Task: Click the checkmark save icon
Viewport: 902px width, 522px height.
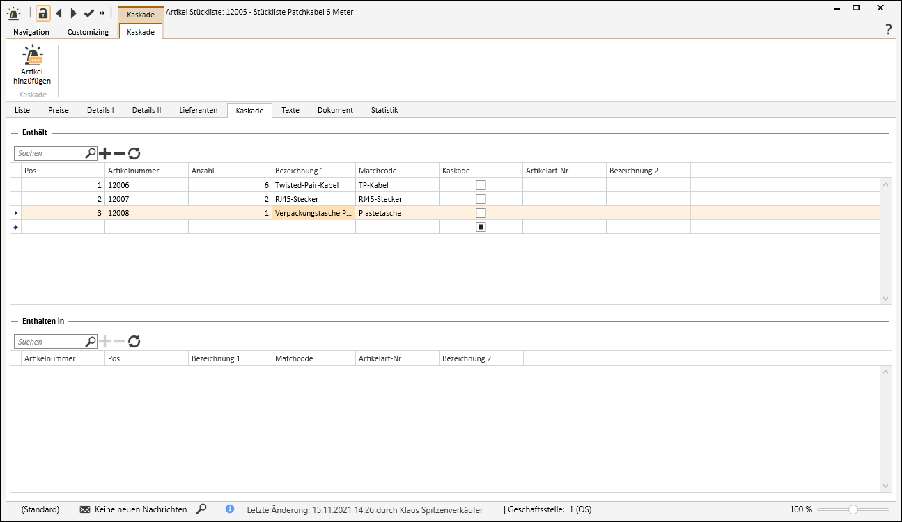Action: tap(88, 13)
